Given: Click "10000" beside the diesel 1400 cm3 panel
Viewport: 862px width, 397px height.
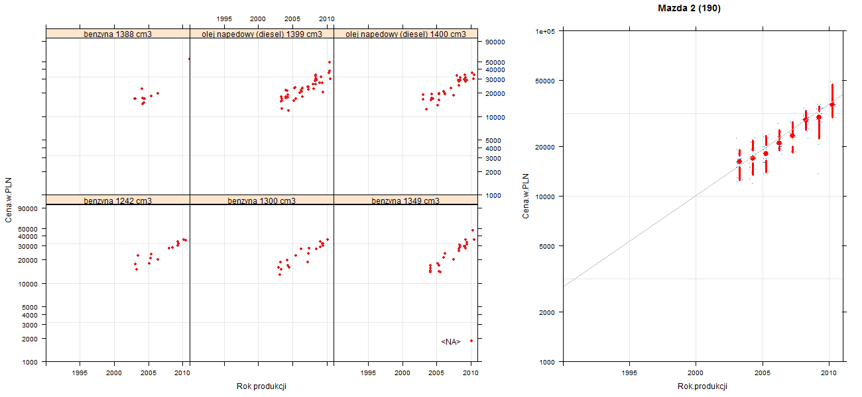Looking at the screenshot, I should pyautogui.click(x=495, y=118).
